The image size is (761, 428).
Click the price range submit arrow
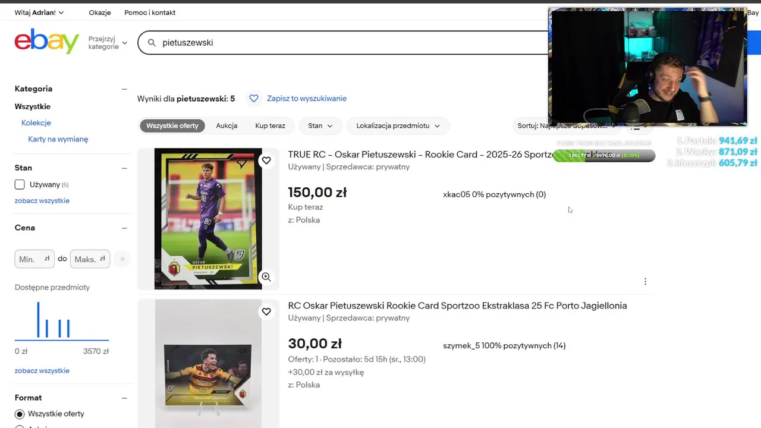[x=122, y=259]
